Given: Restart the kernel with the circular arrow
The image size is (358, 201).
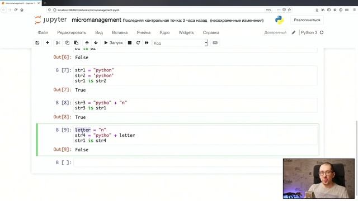Looking at the screenshot, I should [138, 43].
